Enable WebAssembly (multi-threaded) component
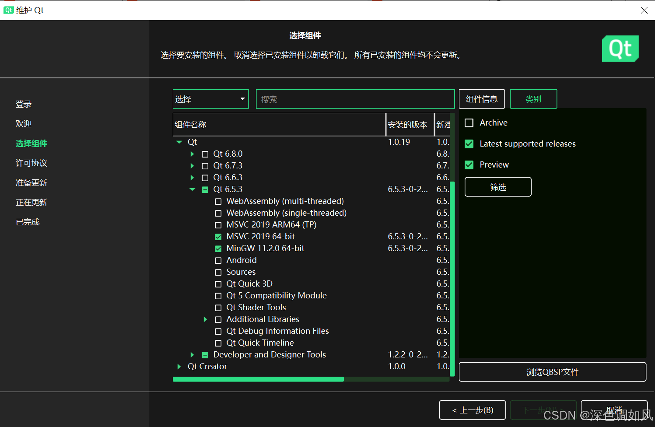 pyautogui.click(x=218, y=201)
